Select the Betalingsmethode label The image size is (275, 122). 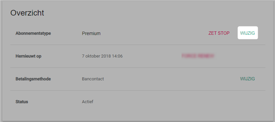pos(33,79)
